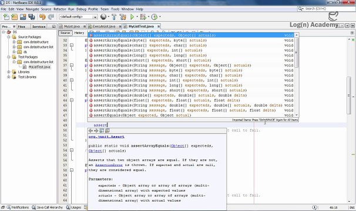Click the globe browser icon in toolbar
Viewport: 356px width, 211px height.
coord(103,17)
